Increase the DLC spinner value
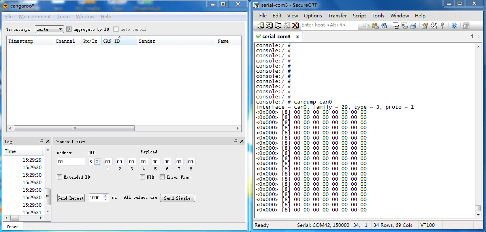This screenshot has width=486, height=232. coord(97,160)
